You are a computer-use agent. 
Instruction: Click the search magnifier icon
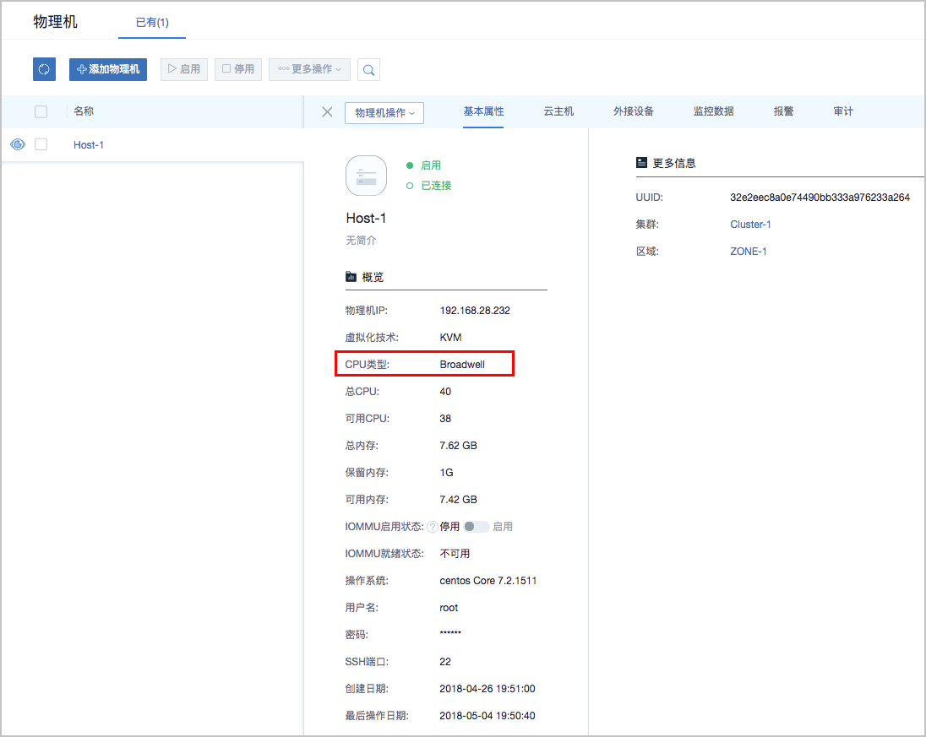click(368, 70)
